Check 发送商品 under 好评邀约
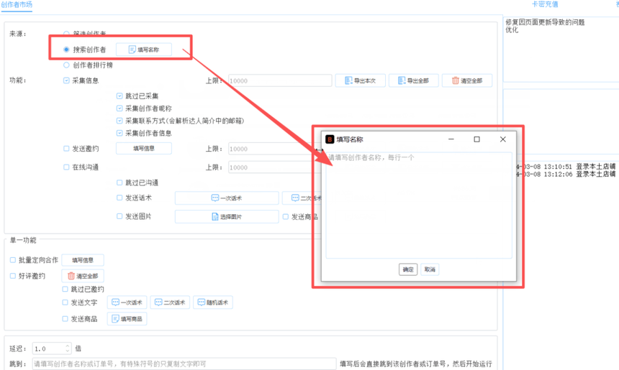 point(65,319)
